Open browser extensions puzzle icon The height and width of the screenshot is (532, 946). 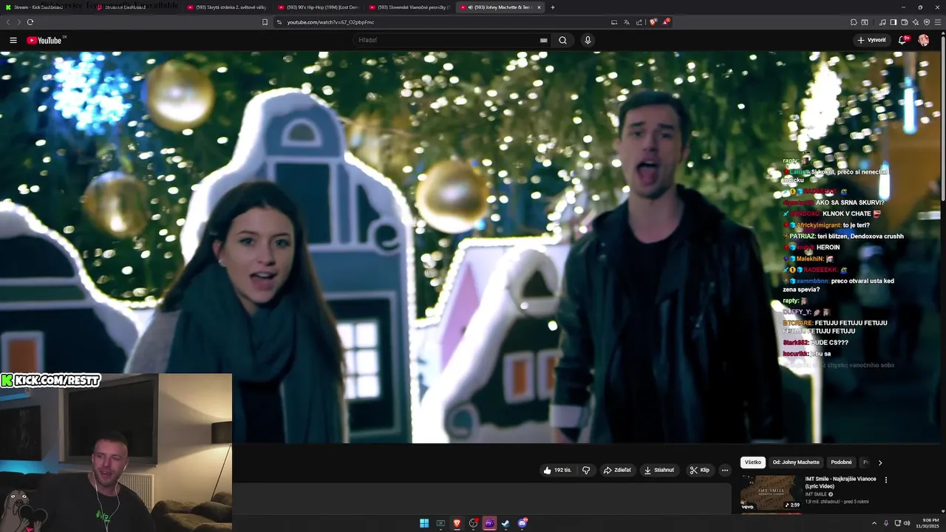854,22
